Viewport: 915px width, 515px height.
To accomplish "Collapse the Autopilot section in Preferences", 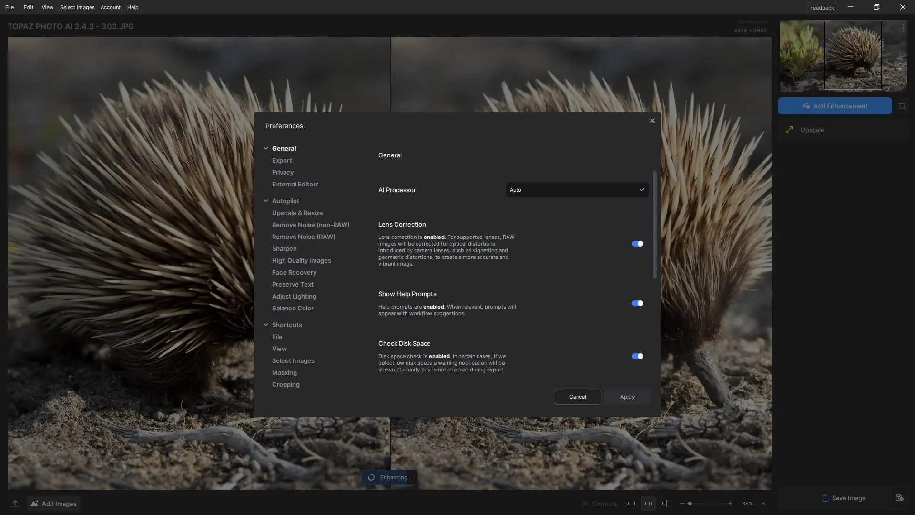I will click(x=266, y=201).
